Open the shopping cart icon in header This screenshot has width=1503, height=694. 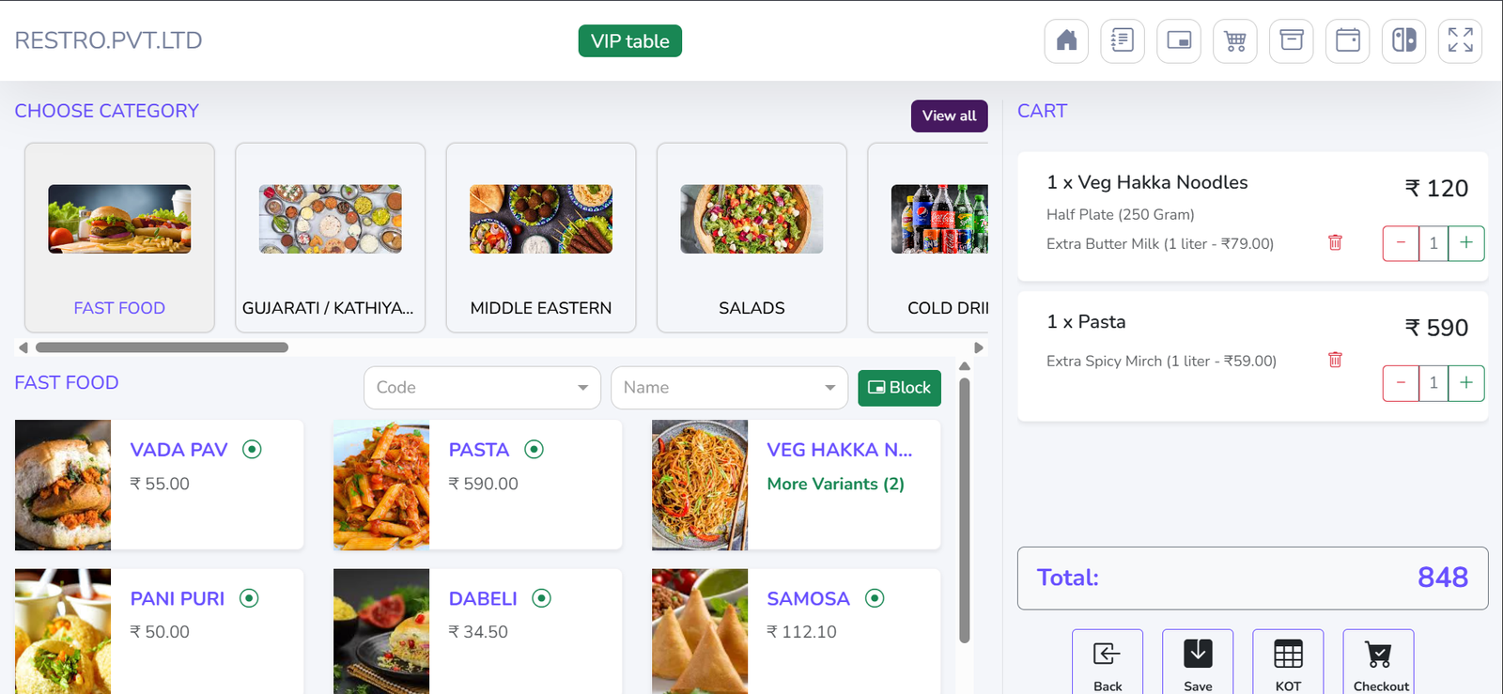click(1235, 41)
